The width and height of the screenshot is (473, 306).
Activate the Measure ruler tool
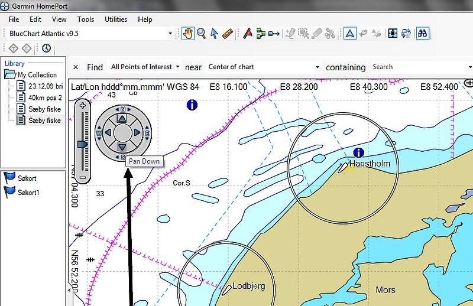coord(228,34)
